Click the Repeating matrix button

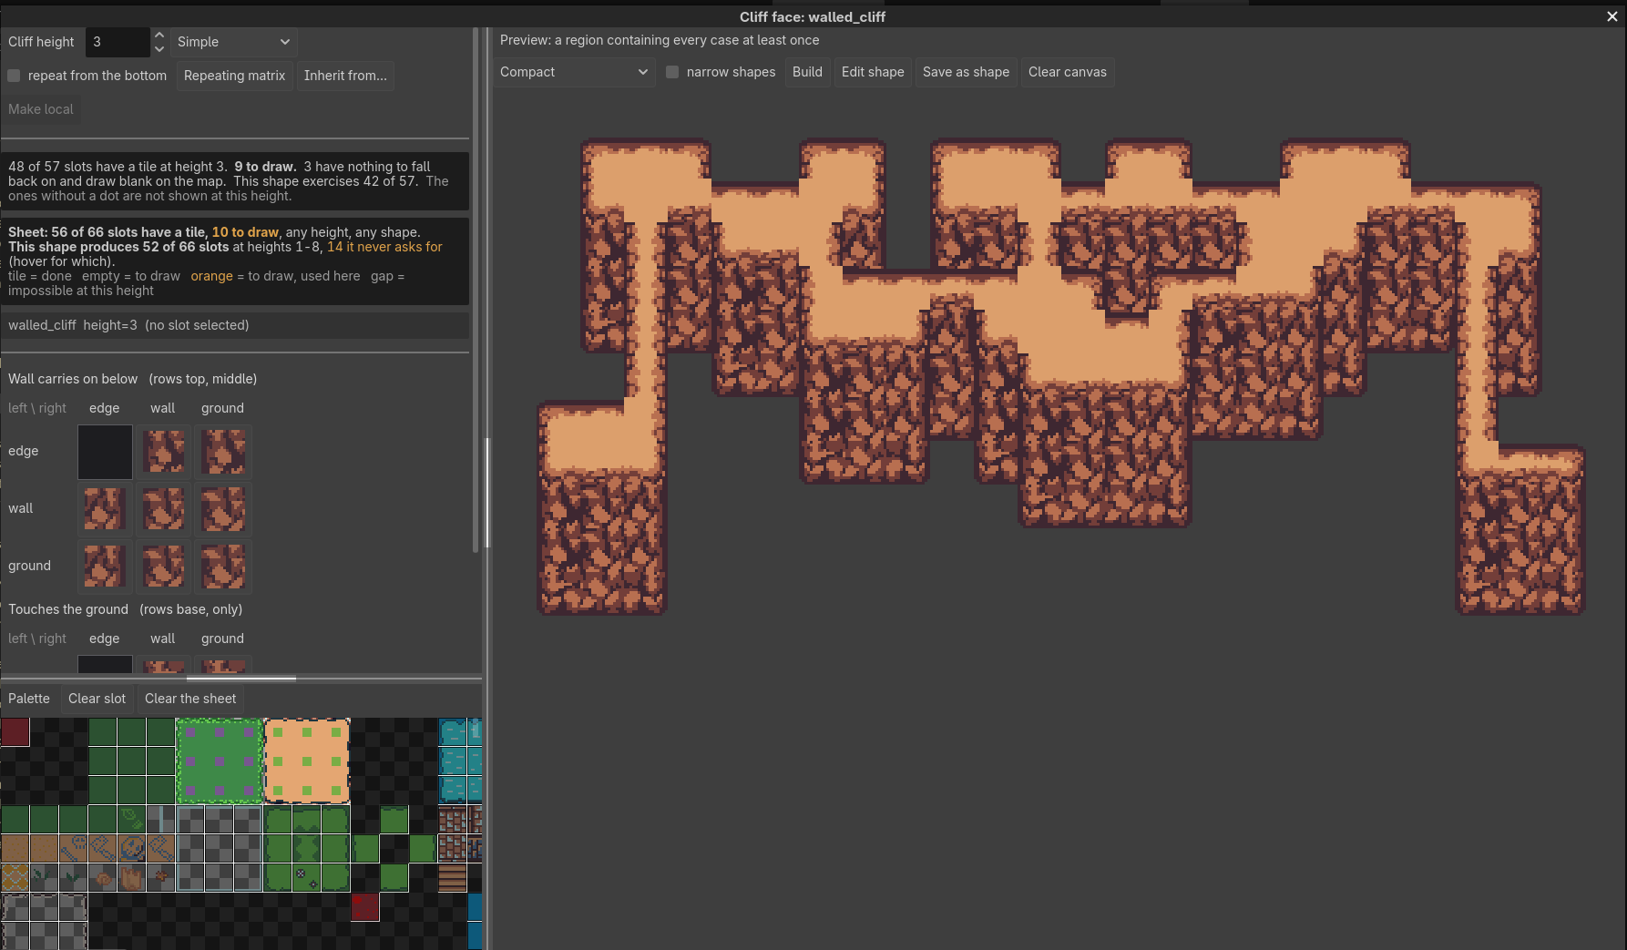(x=234, y=76)
